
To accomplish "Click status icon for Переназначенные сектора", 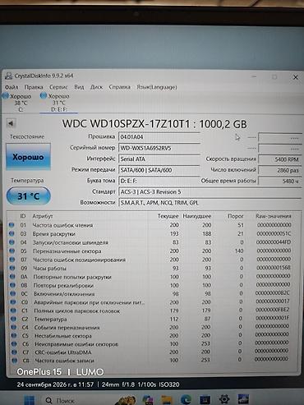I will click(12, 251).
